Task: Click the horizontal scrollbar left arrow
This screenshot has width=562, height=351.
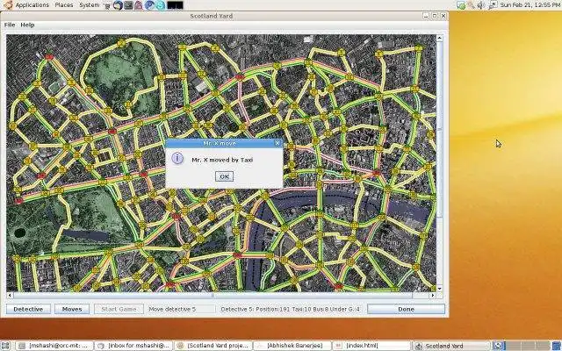Action: (10, 296)
